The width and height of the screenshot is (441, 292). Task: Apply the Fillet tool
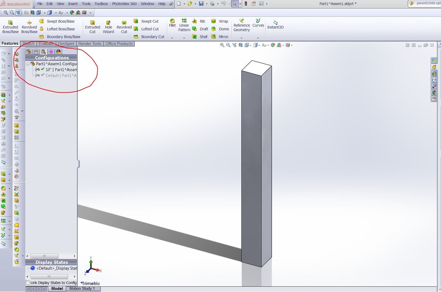pos(172,23)
